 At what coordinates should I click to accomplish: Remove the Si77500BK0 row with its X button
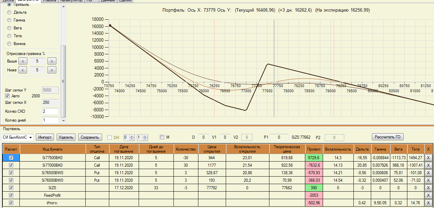[x=428, y=158]
